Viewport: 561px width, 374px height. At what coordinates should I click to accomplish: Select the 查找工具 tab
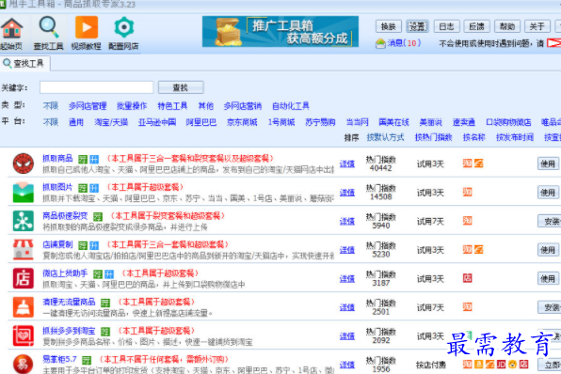tap(24, 64)
